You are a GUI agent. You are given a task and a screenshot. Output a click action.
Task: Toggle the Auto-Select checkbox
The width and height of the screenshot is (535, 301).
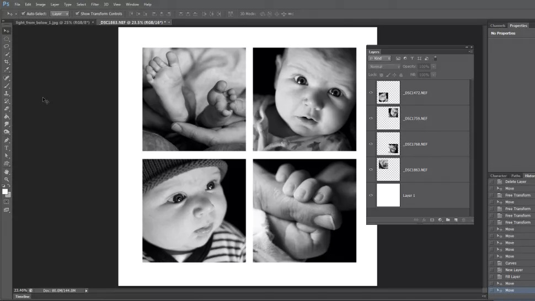(23, 14)
